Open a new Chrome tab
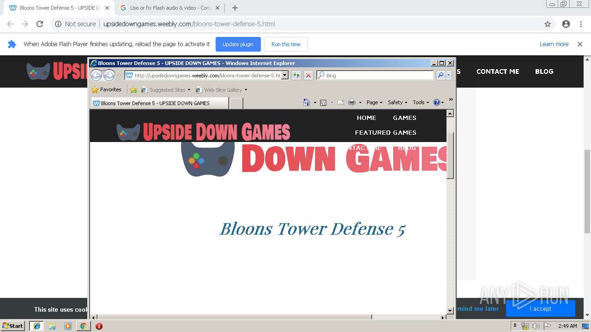This screenshot has height=332, width=591. [x=235, y=8]
